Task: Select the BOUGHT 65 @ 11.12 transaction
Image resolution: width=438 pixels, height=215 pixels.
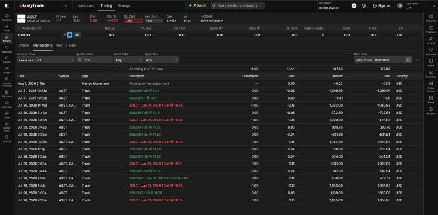Action: click(x=219, y=113)
